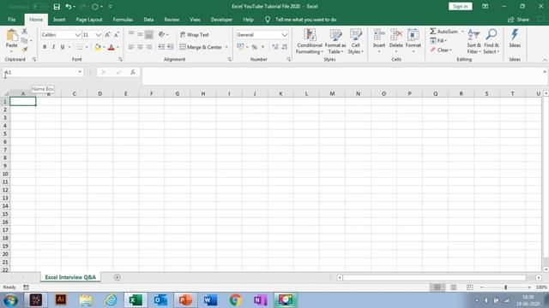
Task: Open the File tab
Action: 11,20
